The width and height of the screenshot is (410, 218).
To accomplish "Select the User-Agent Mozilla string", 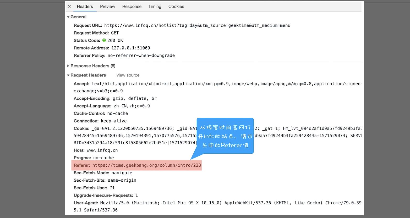I will [x=218, y=206].
